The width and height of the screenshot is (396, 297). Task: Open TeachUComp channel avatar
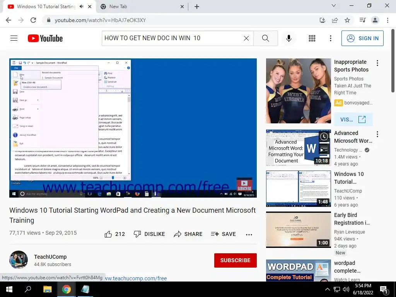[19, 259]
